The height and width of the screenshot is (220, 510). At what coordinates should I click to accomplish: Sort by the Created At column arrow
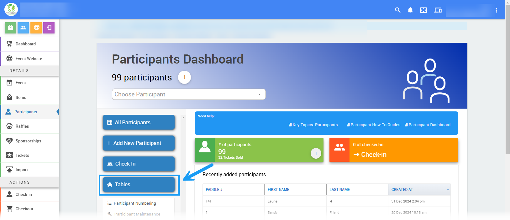(x=448, y=190)
